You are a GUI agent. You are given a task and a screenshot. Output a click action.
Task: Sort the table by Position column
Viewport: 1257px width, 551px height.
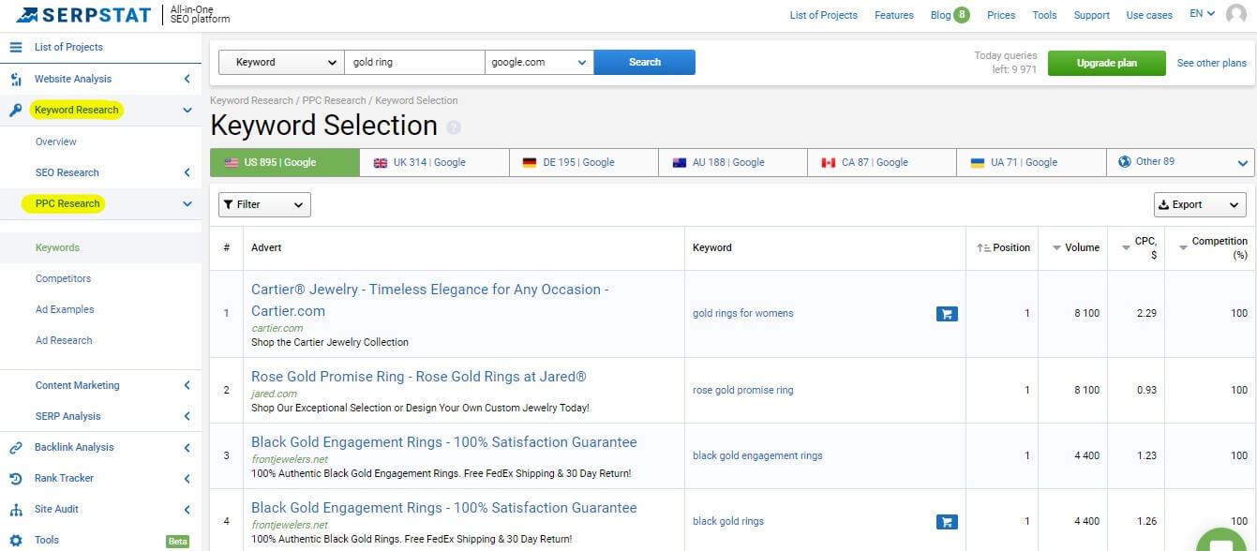1003,247
